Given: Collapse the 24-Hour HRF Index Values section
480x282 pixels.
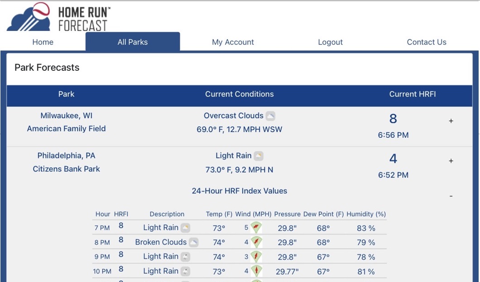Looking at the screenshot, I should point(451,196).
